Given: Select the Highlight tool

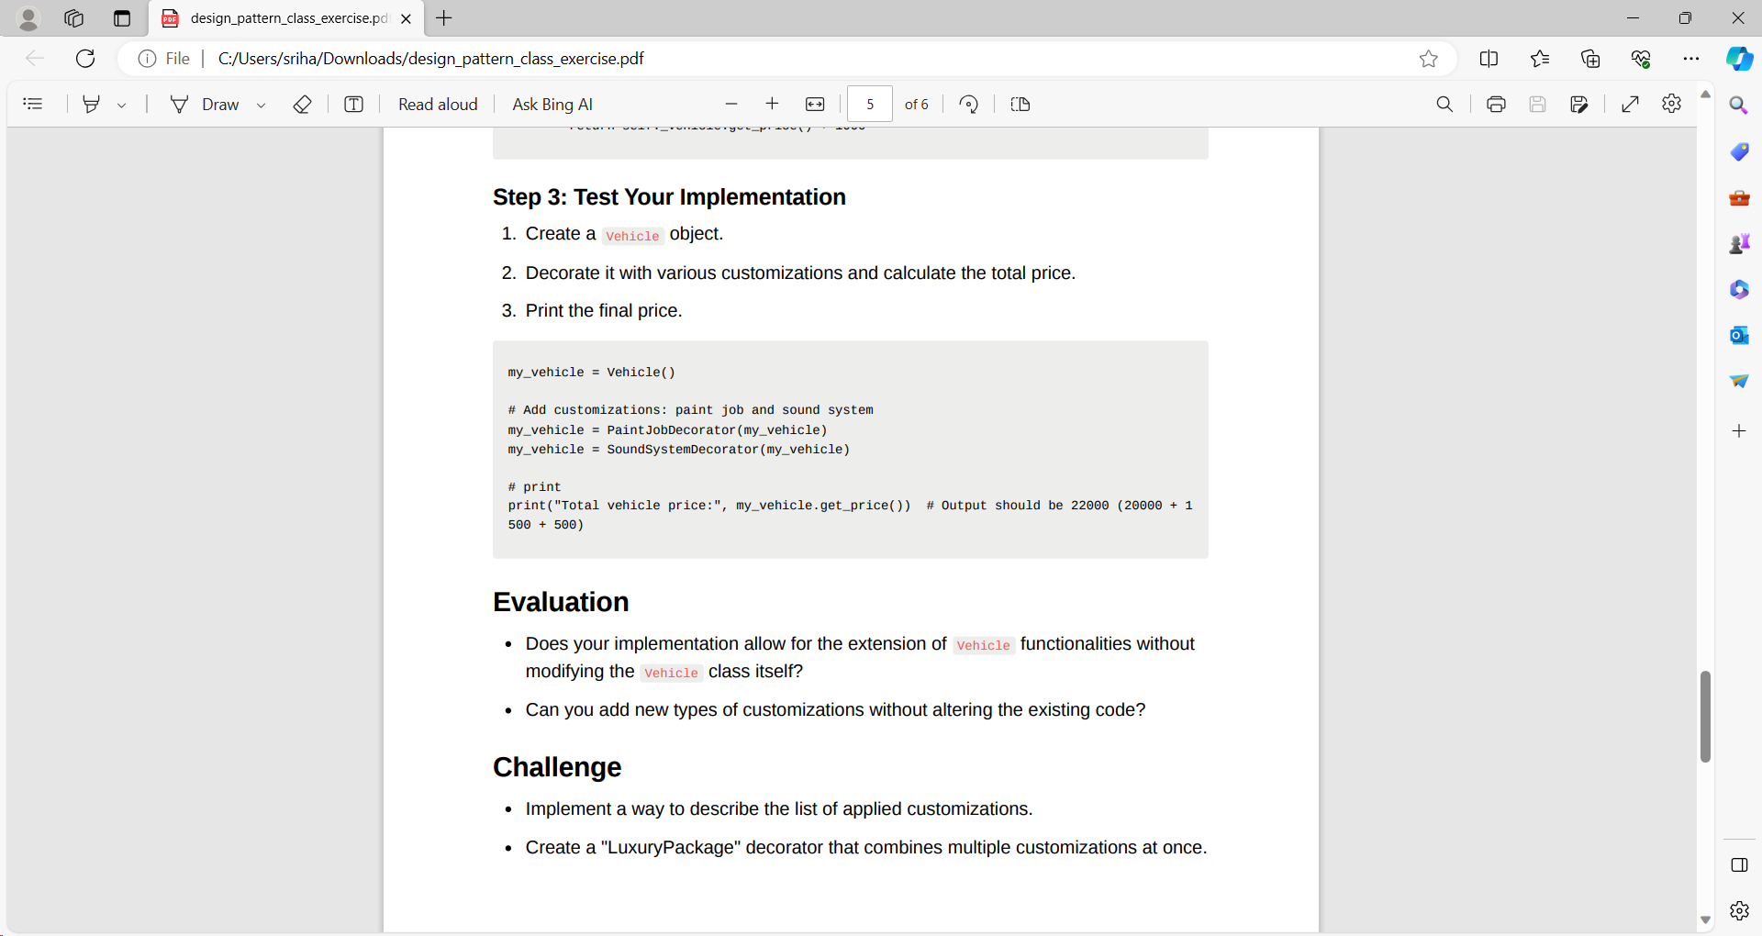Looking at the screenshot, I should pos(90,104).
